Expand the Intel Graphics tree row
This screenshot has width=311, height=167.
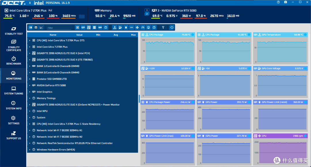[x=30, y=92]
